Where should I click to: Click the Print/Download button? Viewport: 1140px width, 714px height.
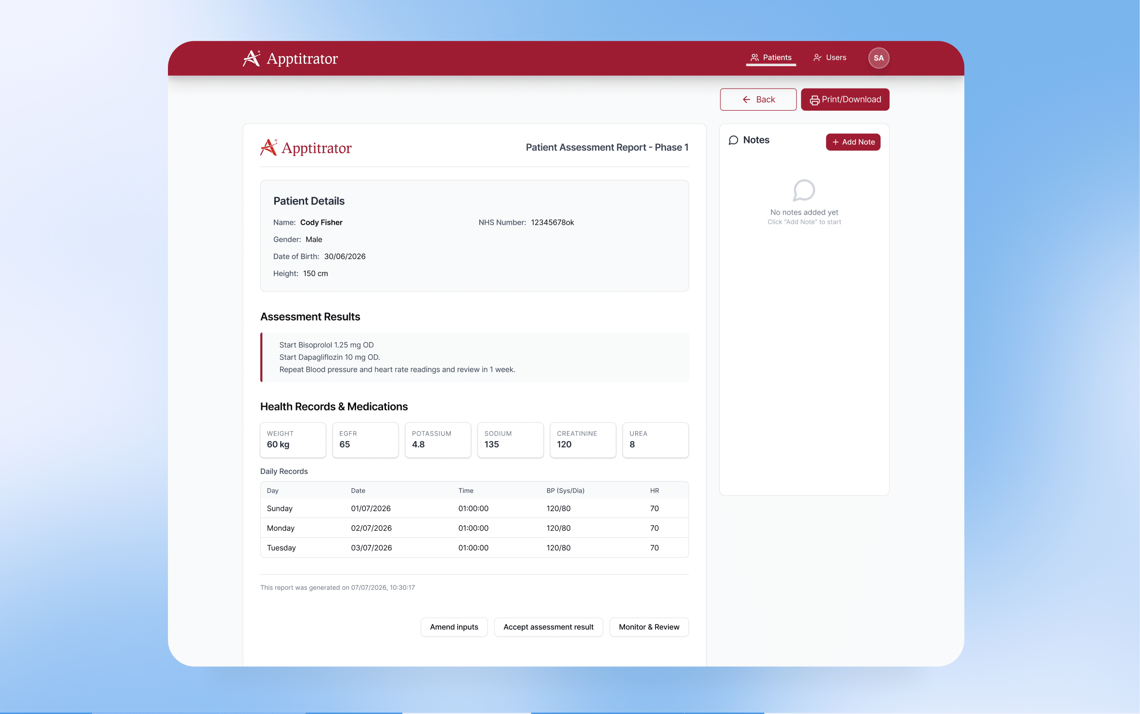[845, 100]
